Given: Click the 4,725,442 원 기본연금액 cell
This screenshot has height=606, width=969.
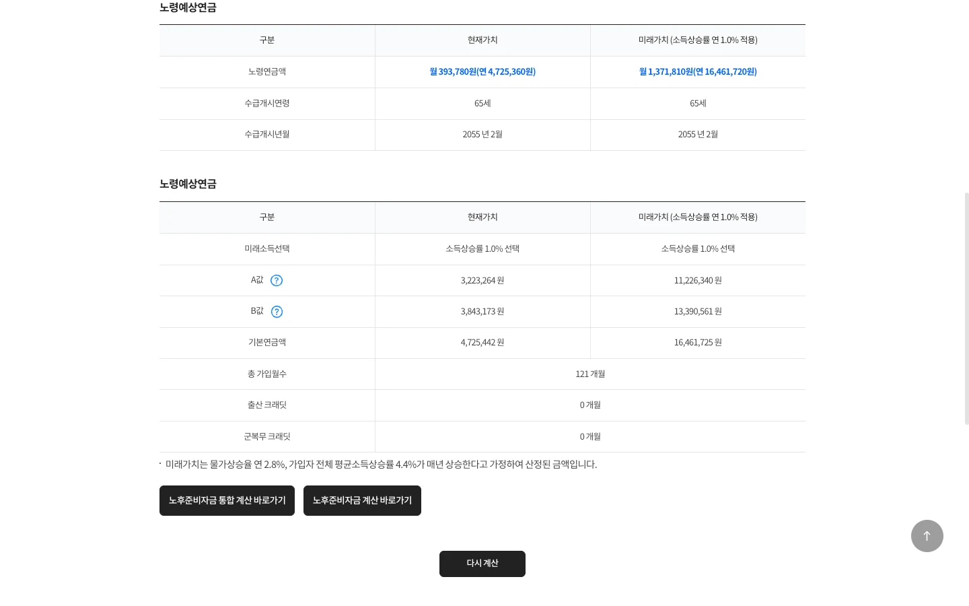Looking at the screenshot, I should 482,343.
